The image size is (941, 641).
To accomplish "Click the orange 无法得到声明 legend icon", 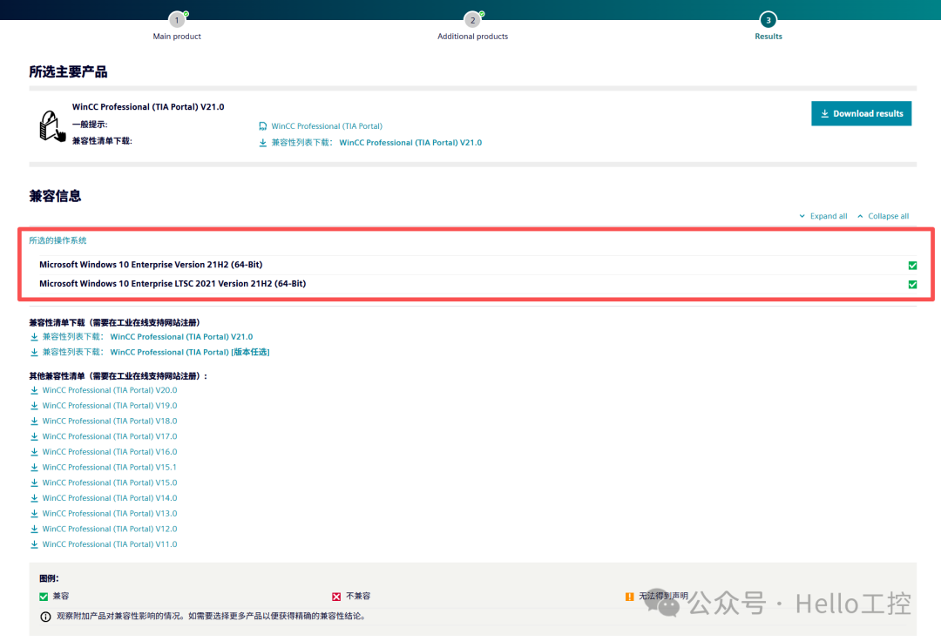I will [629, 597].
